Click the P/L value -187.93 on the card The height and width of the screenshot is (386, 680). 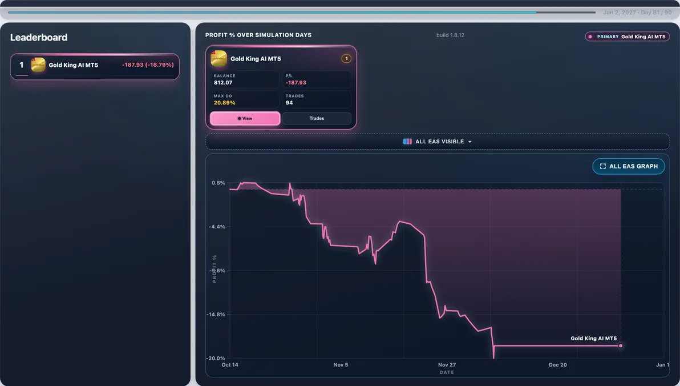296,82
